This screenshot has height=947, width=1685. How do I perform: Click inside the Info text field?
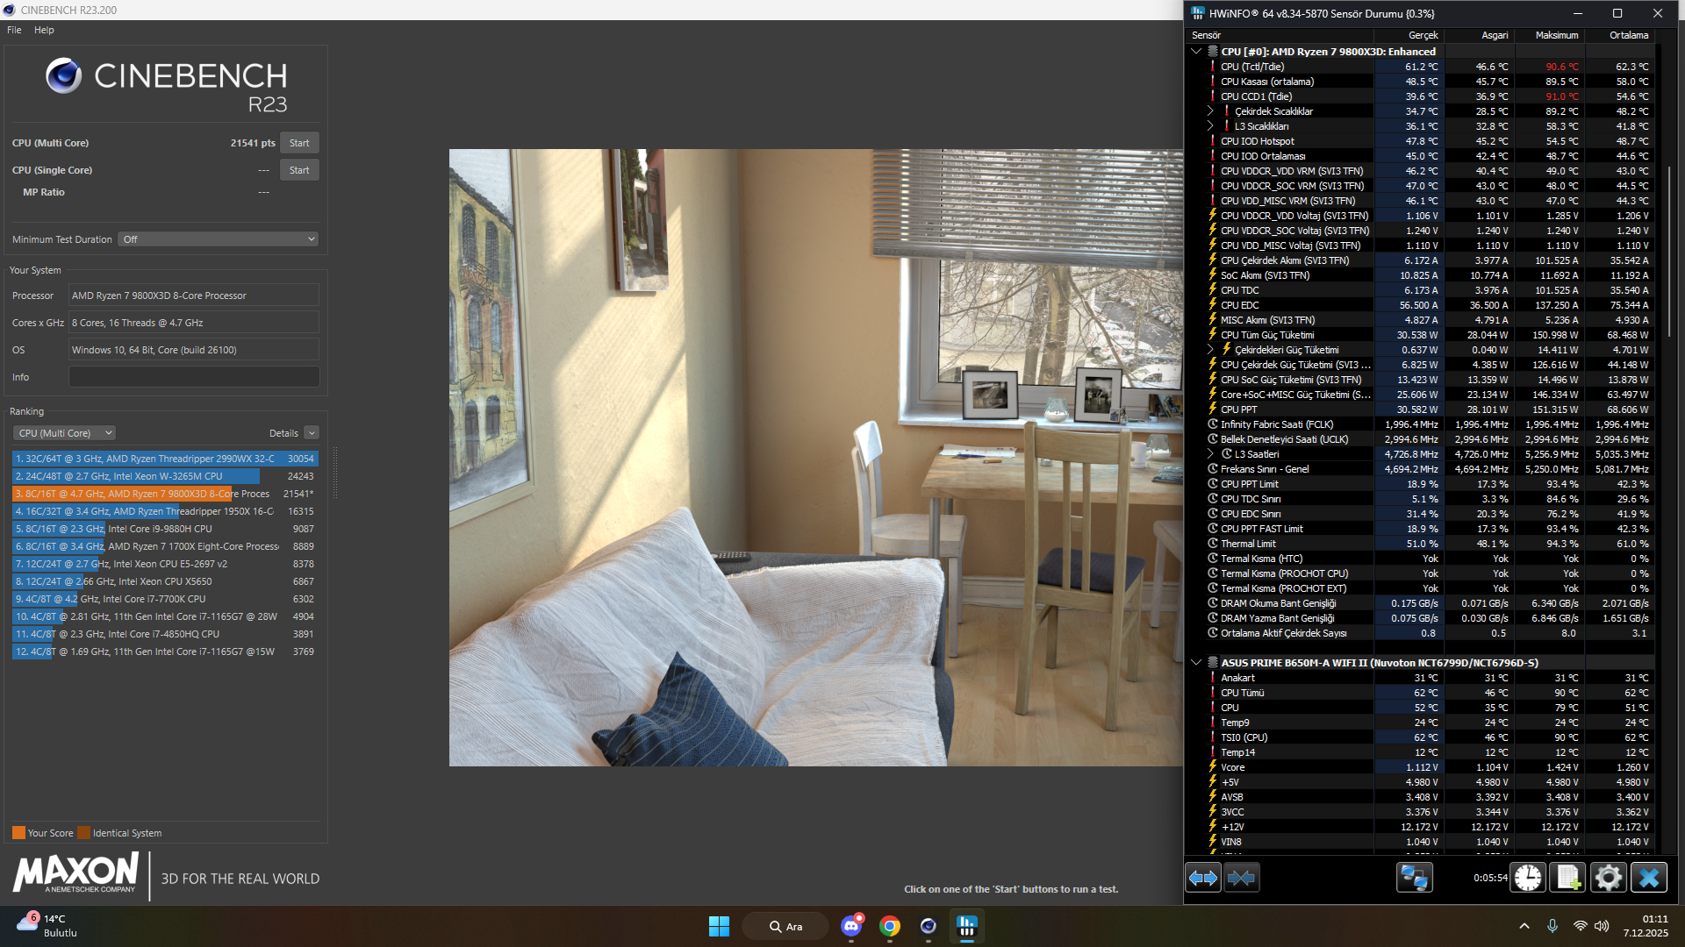click(x=193, y=376)
